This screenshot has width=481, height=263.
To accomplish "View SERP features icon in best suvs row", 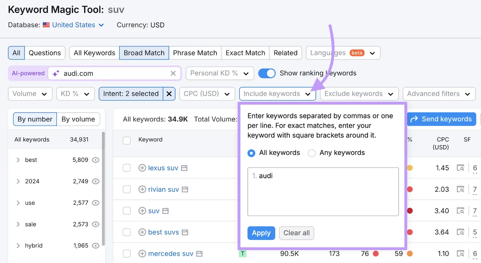I will tap(461, 232).
